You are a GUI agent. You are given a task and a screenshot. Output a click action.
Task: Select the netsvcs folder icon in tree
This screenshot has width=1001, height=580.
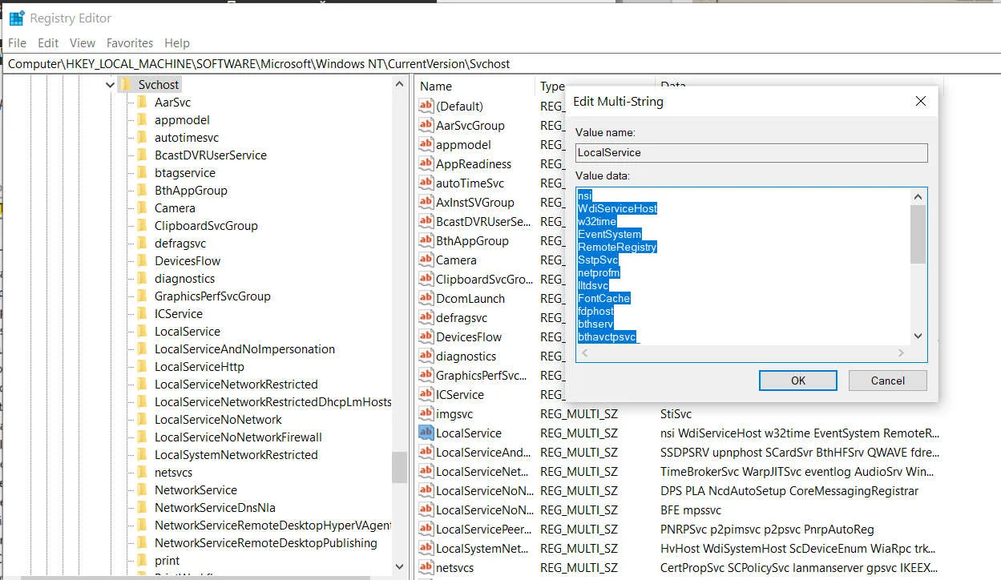tap(142, 472)
